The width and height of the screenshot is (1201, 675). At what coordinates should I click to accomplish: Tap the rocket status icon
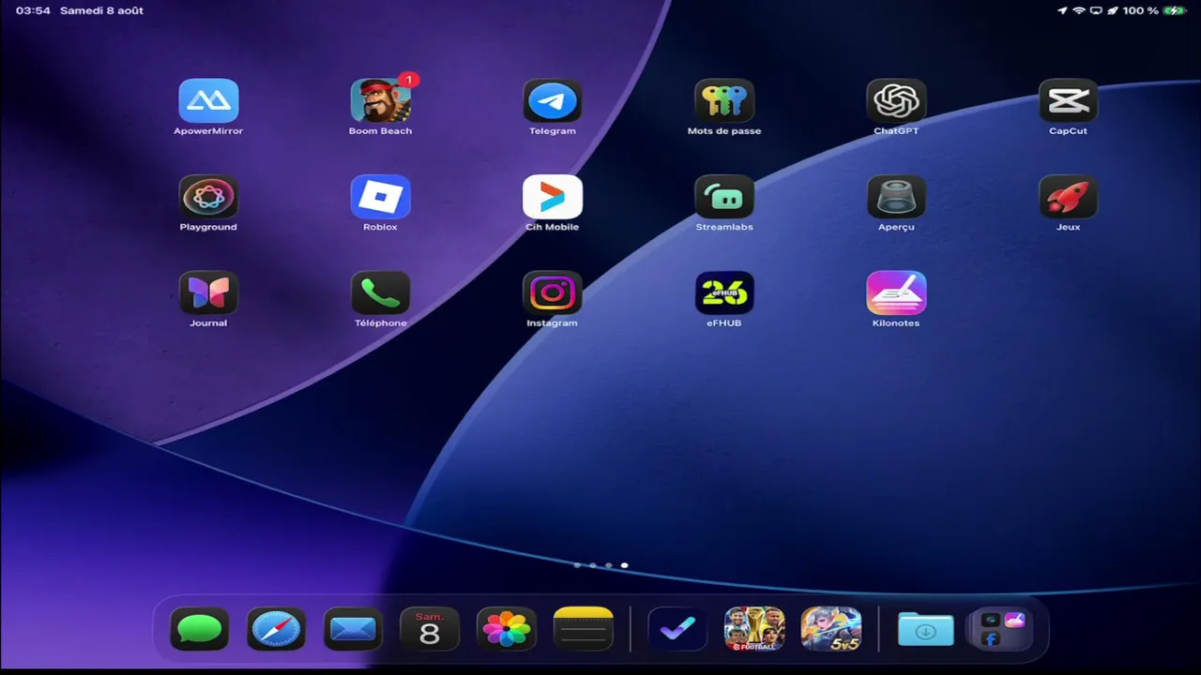(x=1113, y=10)
